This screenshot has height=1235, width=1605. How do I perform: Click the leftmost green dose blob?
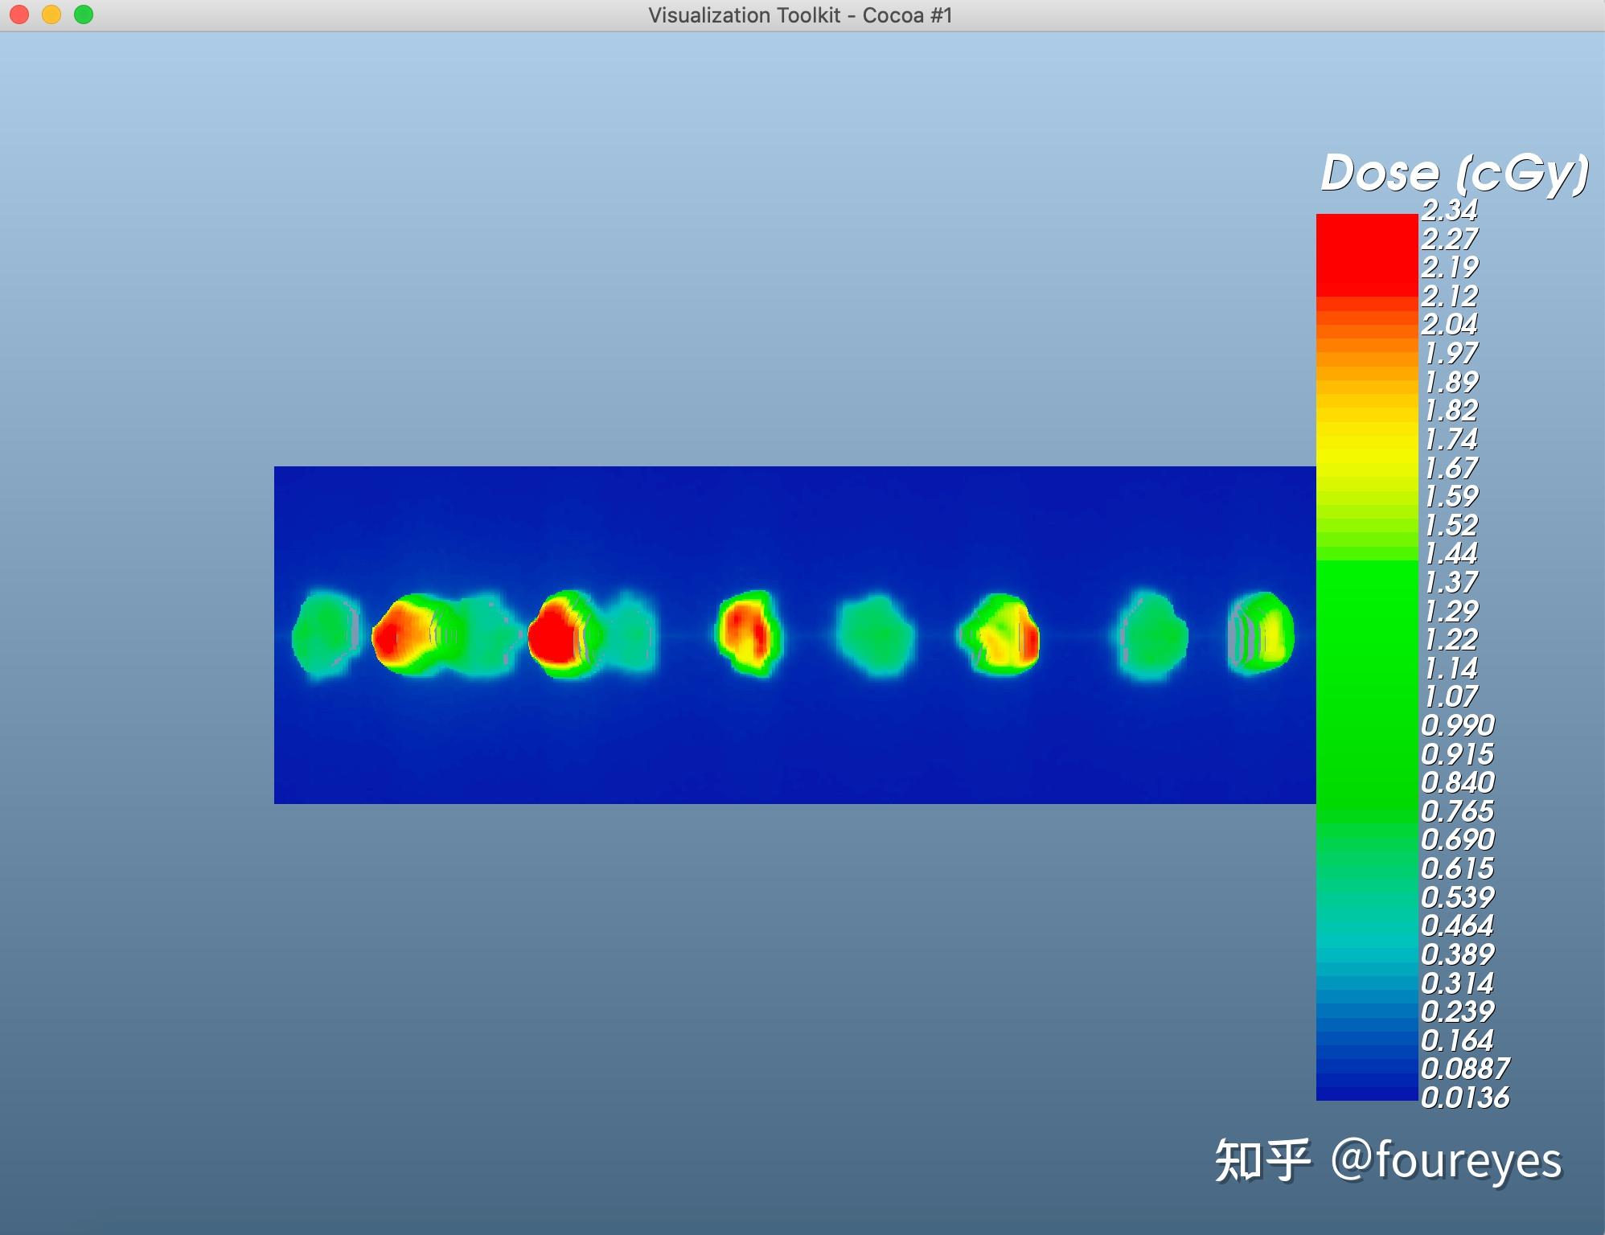click(x=326, y=635)
